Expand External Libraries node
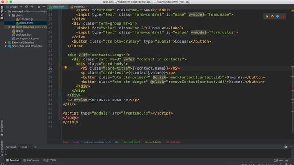294x165 pixels. click(x=6, y=42)
